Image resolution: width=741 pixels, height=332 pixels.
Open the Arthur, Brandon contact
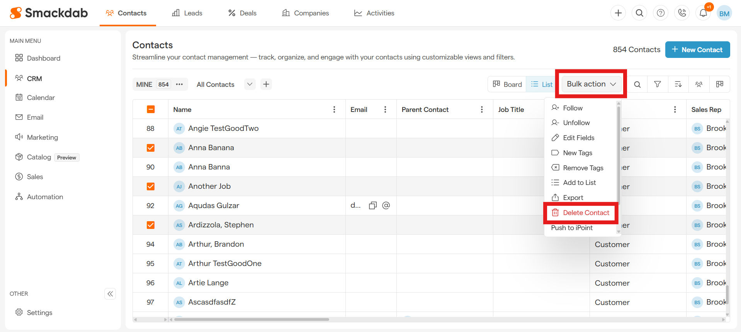(216, 244)
